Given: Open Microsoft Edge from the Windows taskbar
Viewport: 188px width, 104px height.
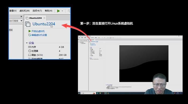Looking at the screenshot, I should coord(97,93).
